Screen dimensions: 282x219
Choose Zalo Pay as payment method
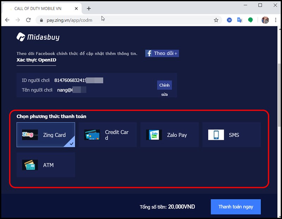pyautogui.click(x=170, y=135)
